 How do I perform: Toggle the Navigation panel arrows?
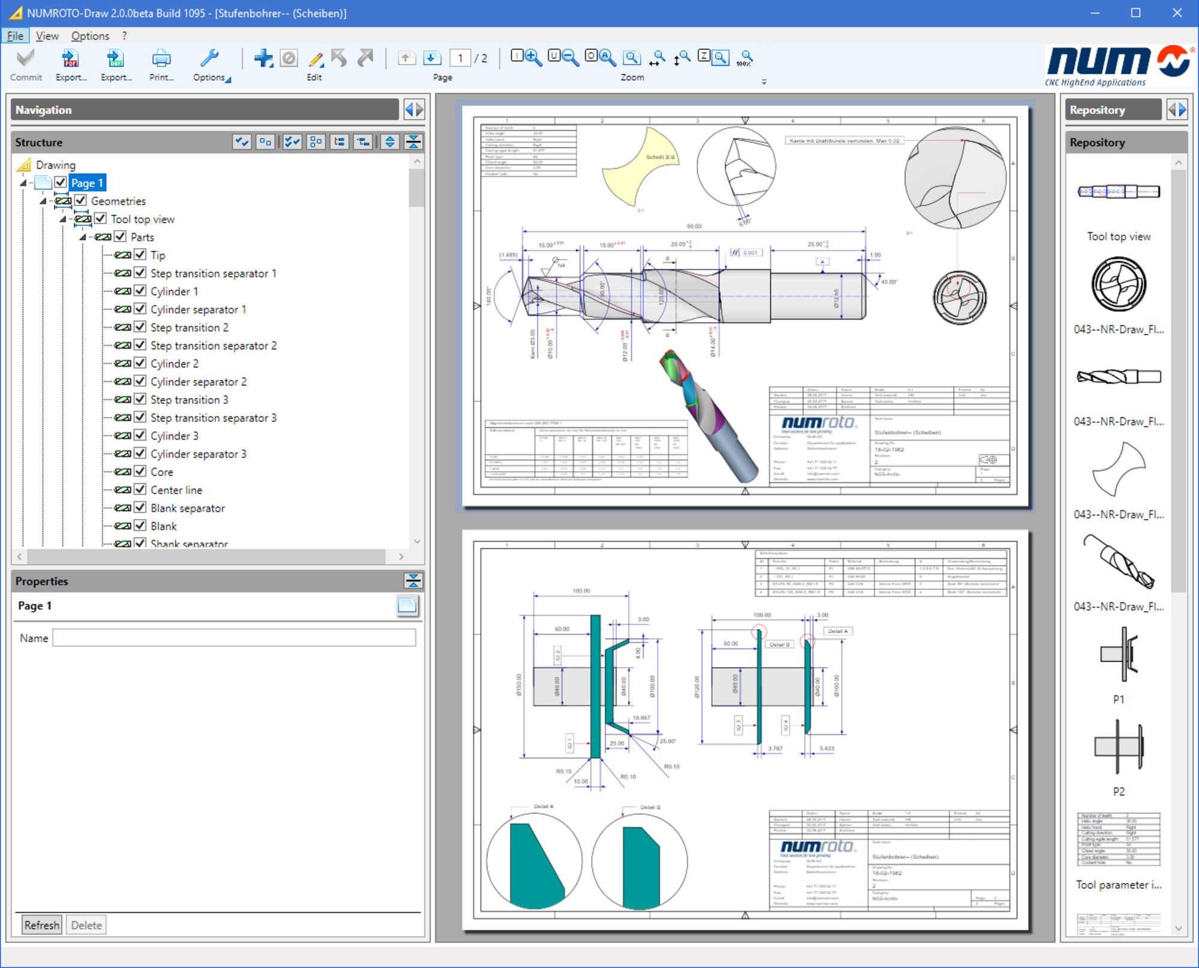[x=414, y=110]
